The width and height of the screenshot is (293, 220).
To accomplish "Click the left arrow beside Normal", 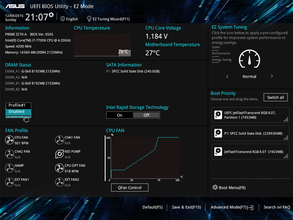I will pos(227,76).
